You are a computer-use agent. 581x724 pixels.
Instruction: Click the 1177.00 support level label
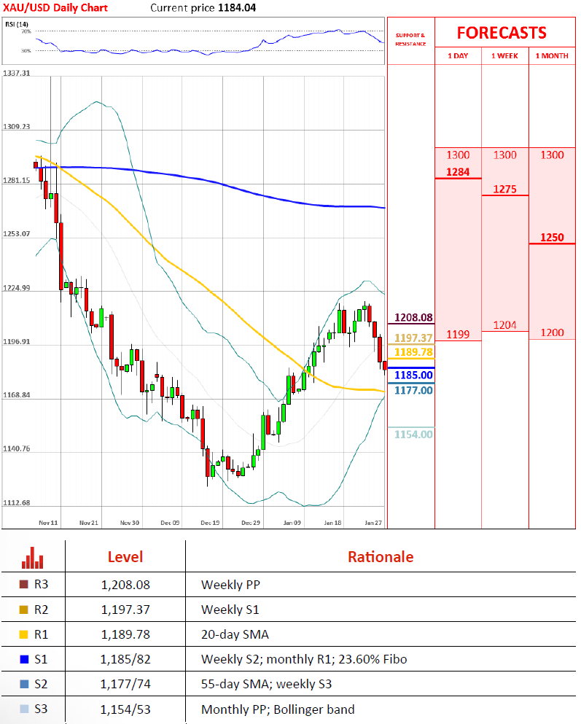[x=413, y=391]
